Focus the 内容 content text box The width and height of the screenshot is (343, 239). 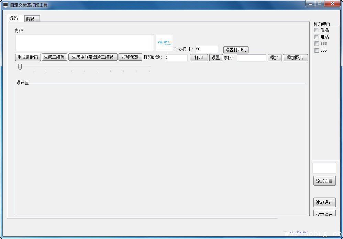pyautogui.click(x=85, y=43)
